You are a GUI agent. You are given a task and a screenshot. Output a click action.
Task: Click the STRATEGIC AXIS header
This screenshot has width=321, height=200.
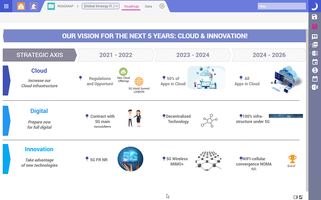point(40,55)
